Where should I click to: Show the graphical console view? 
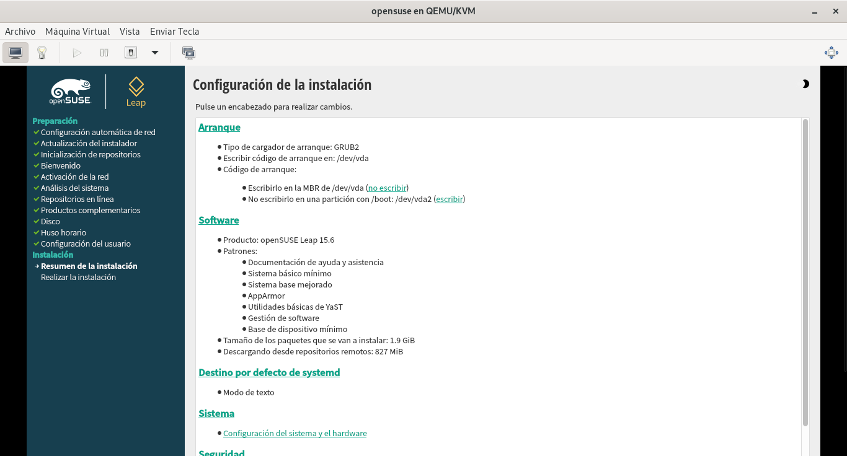[x=16, y=53]
